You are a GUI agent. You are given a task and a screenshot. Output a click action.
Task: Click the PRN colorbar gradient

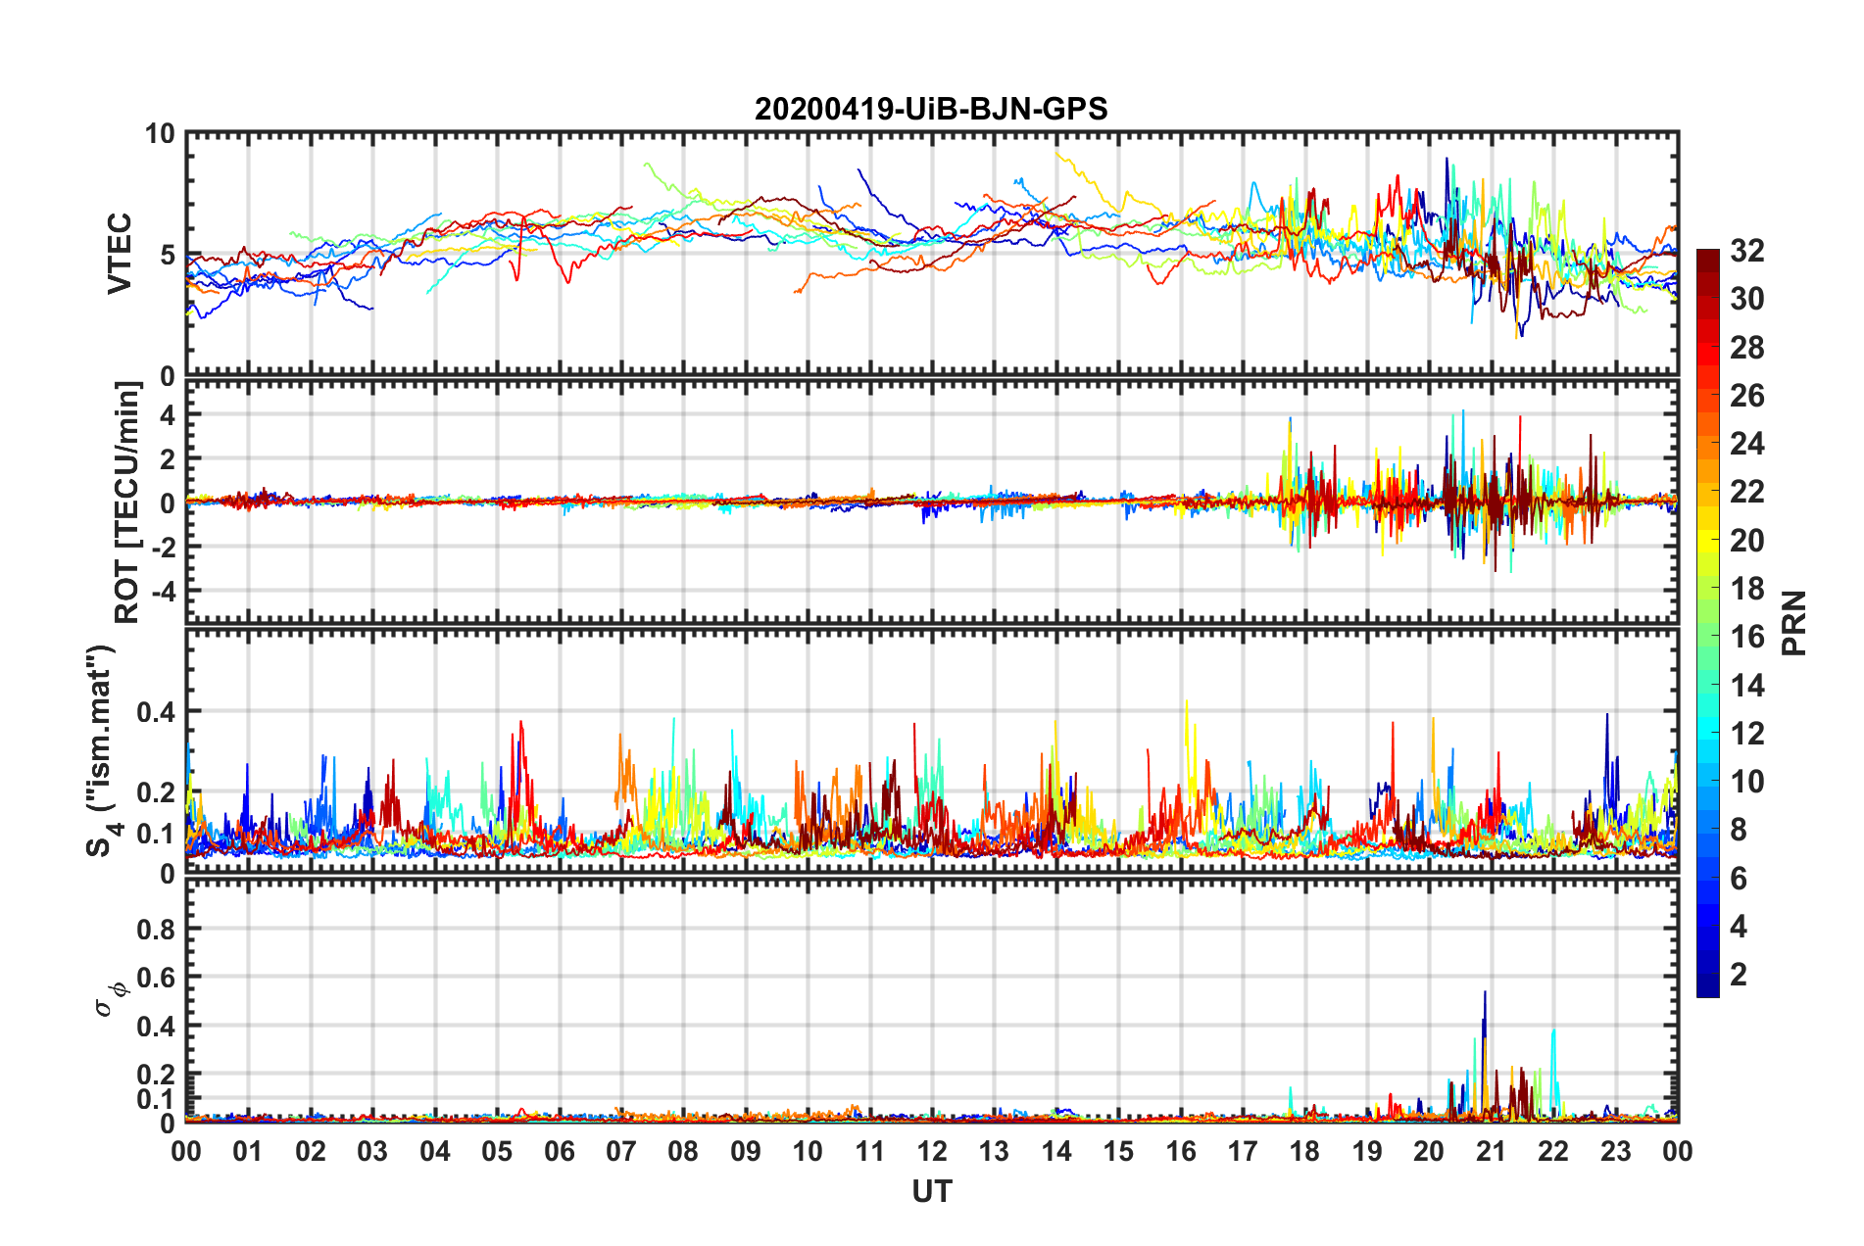(1708, 623)
